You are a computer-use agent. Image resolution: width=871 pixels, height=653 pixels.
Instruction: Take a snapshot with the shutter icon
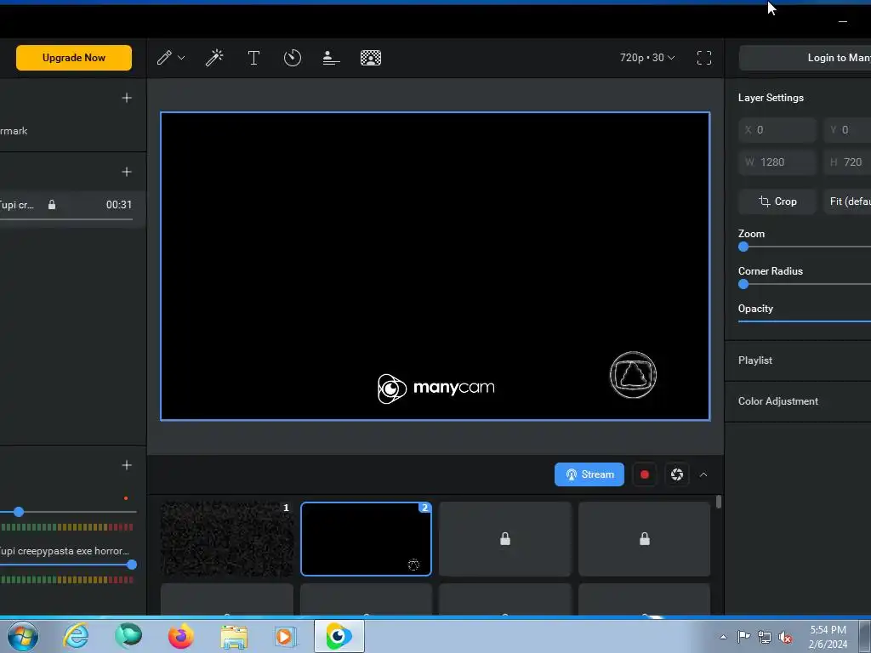(676, 474)
